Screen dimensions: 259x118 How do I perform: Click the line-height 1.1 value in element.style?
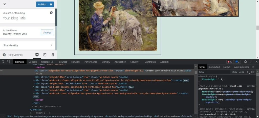click(x=221, y=79)
